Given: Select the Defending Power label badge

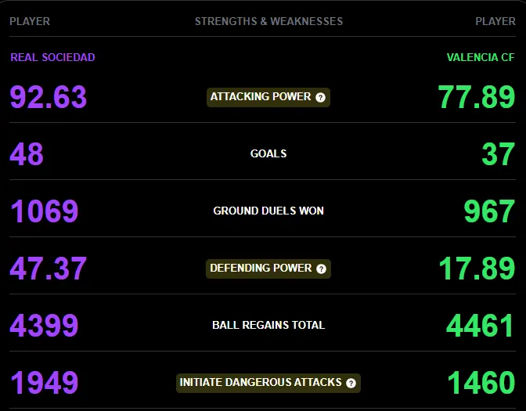Looking at the screenshot, I should pyautogui.click(x=268, y=269).
